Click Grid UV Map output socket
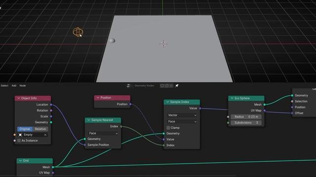 tap(53, 173)
